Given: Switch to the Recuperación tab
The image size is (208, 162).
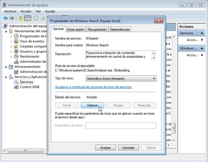Looking at the screenshot, I should (97, 29).
